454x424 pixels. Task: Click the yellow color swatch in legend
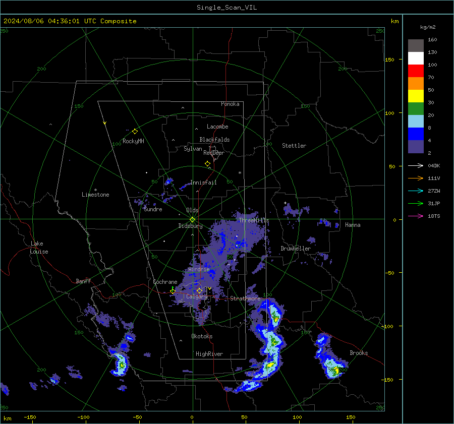point(416,96)
